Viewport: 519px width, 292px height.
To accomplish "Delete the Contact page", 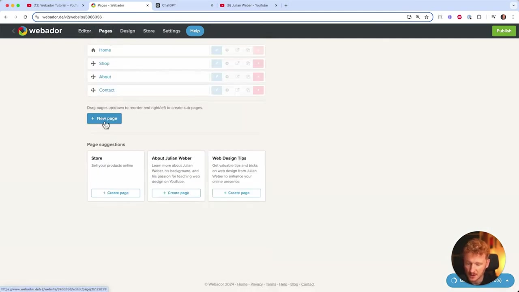I will tap(258, 90).
